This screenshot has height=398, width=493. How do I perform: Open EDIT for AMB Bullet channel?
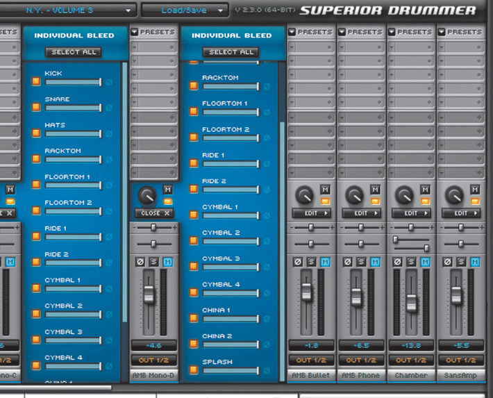click(x=311, y=213)
